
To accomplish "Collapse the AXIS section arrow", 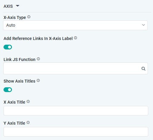I will pos(18,6).
